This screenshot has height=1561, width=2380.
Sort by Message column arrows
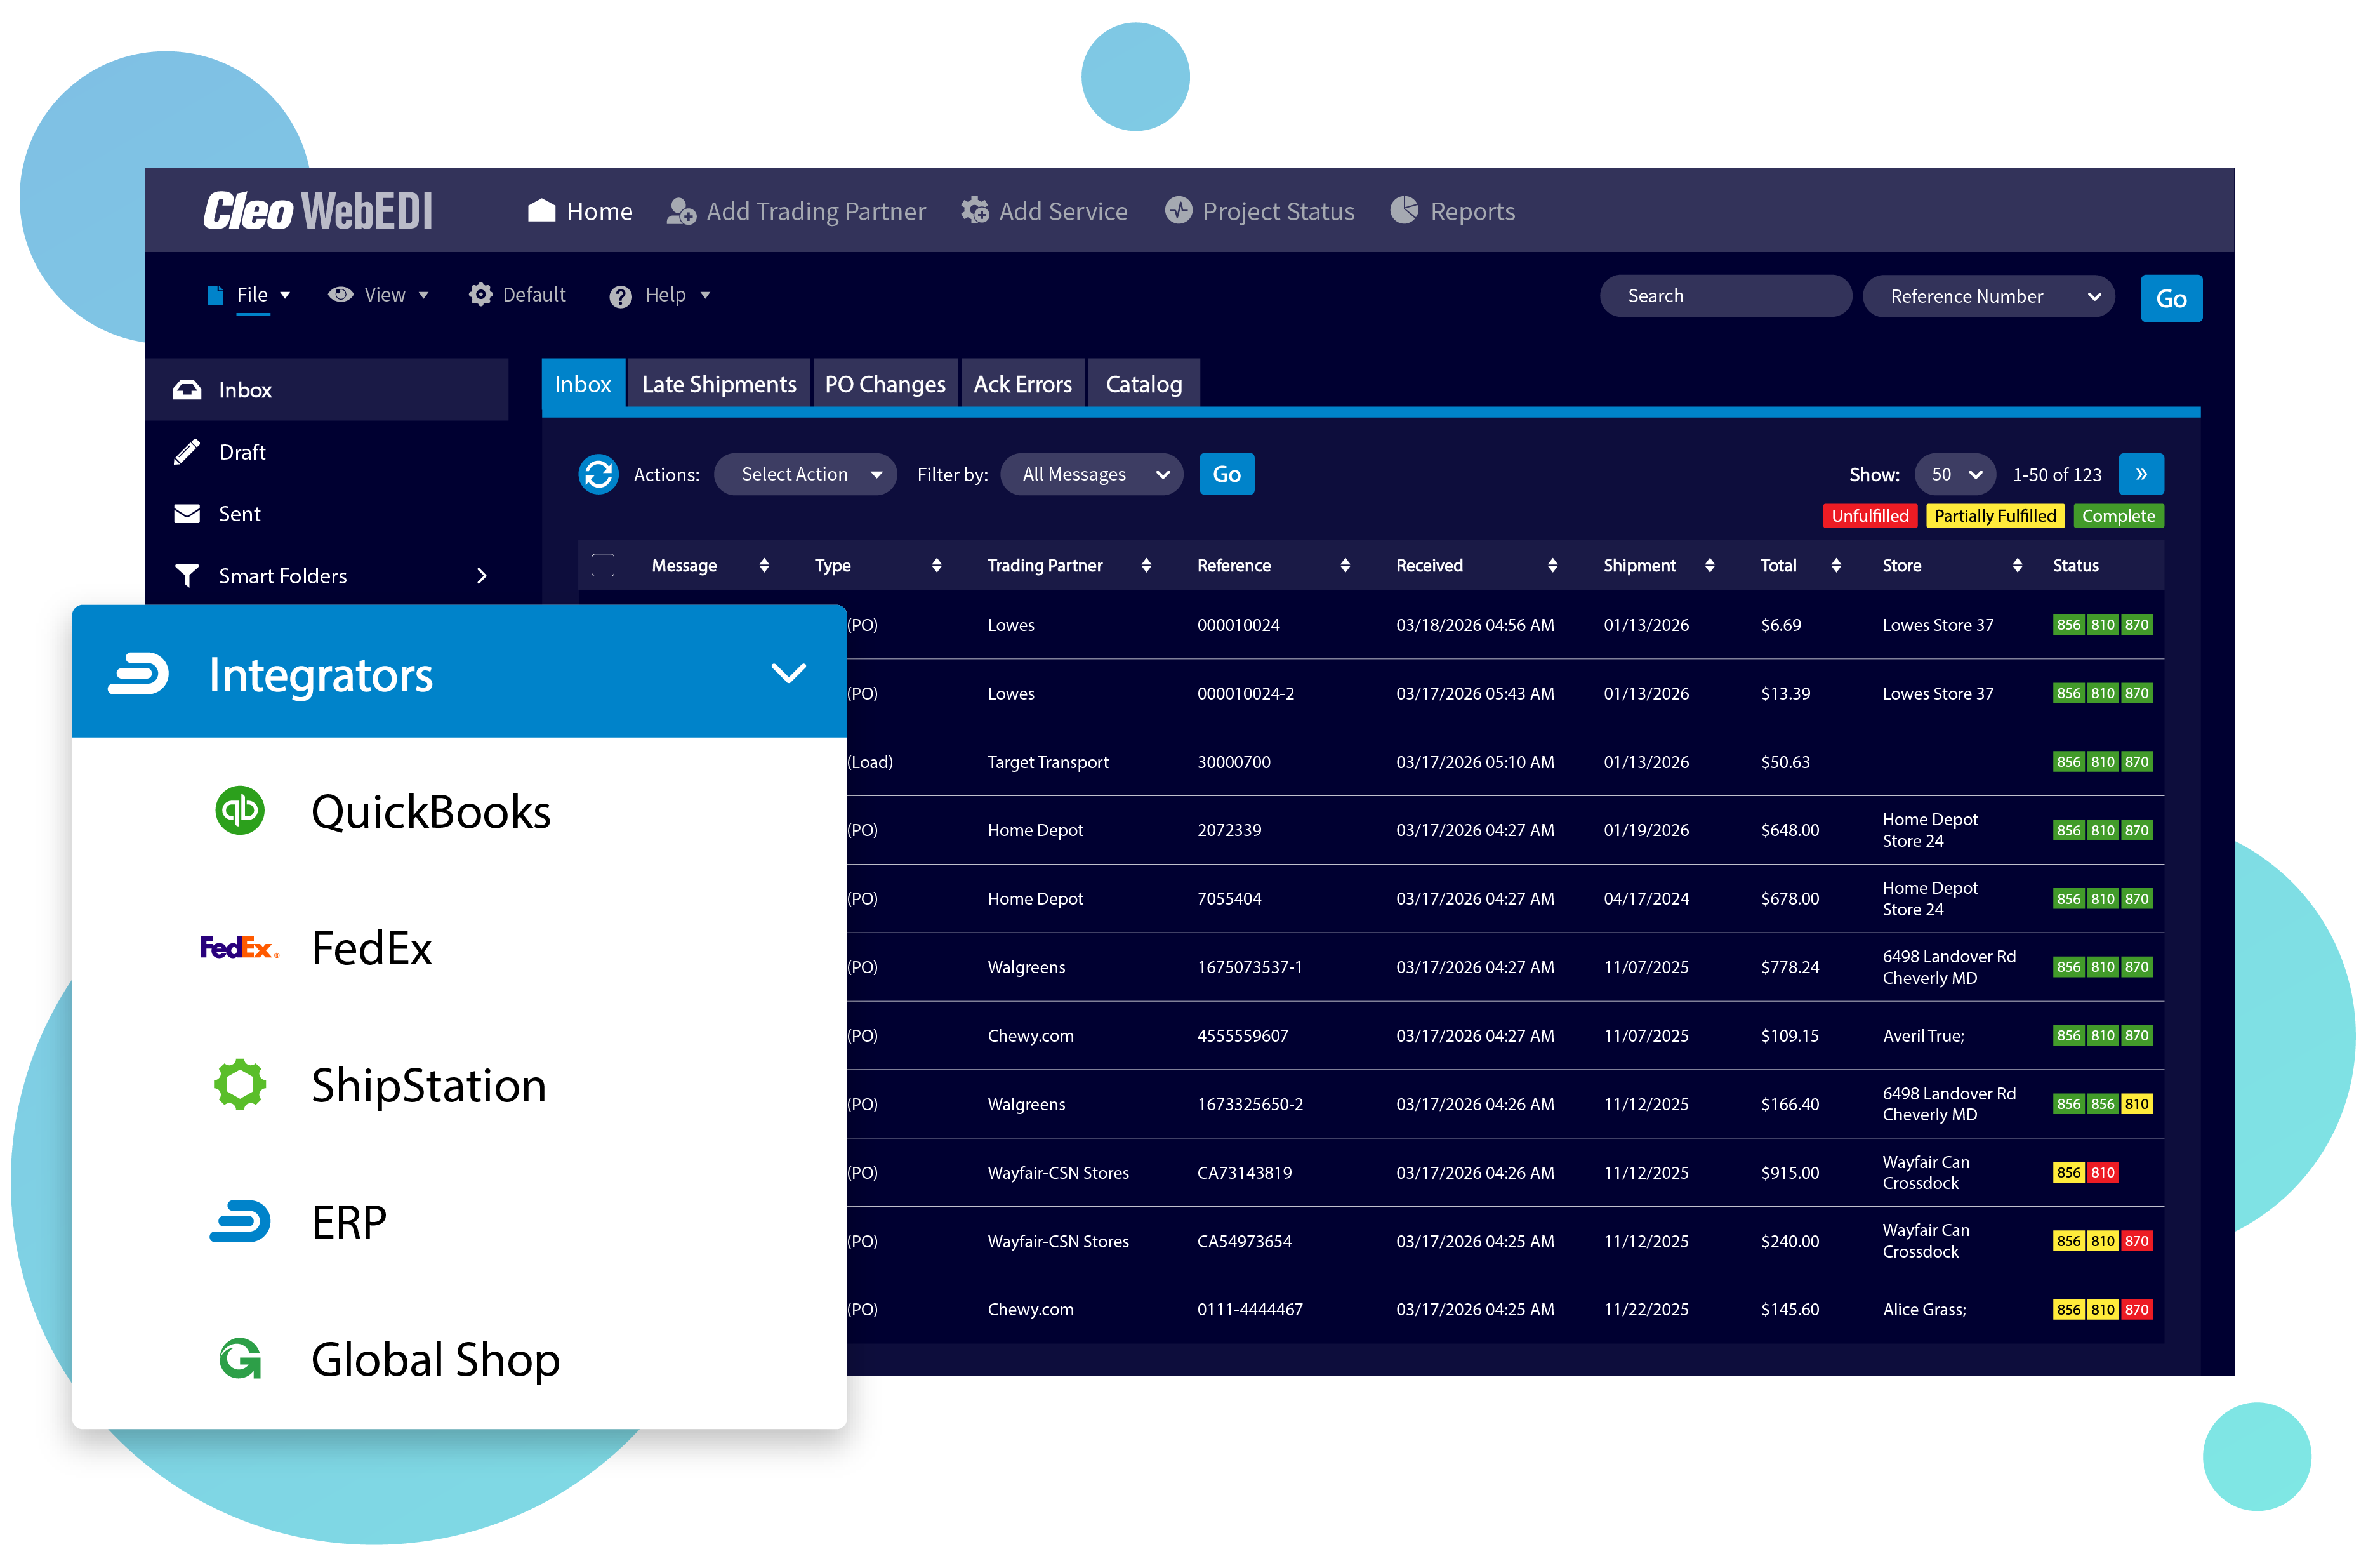point(764,566)
